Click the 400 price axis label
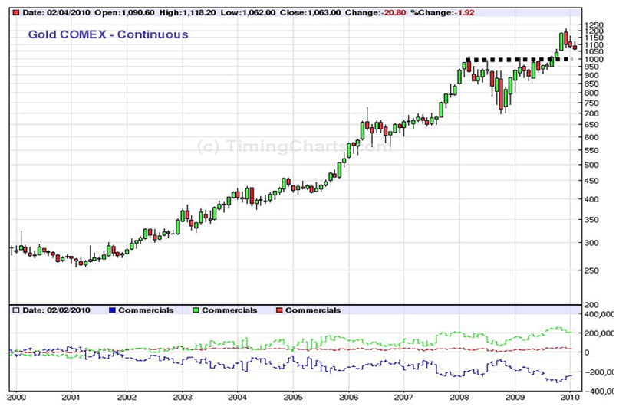The width and height of the screenshot is (629, 413). (591, 199)
